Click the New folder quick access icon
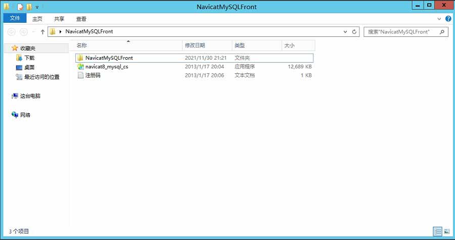 pyautogui.click(x=29, y=7)
